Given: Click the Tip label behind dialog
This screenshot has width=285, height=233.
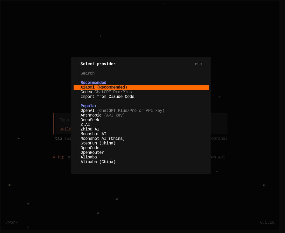Looking at the screenshot, I should 61,157.
